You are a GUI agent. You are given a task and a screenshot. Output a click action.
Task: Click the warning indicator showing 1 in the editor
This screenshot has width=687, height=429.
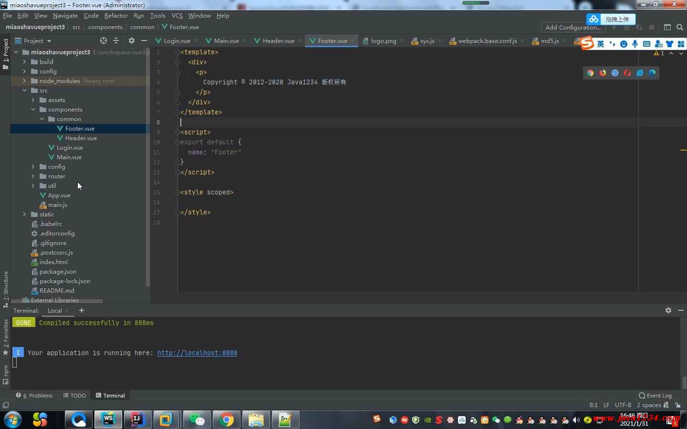659,53
